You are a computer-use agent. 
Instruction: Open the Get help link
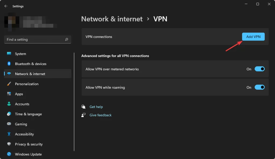(x=96, y=107)
